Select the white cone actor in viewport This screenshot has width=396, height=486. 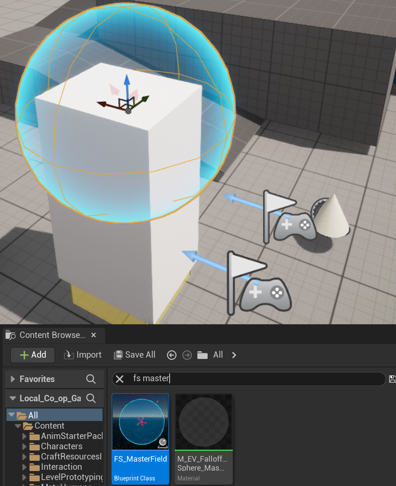point(333,216)
